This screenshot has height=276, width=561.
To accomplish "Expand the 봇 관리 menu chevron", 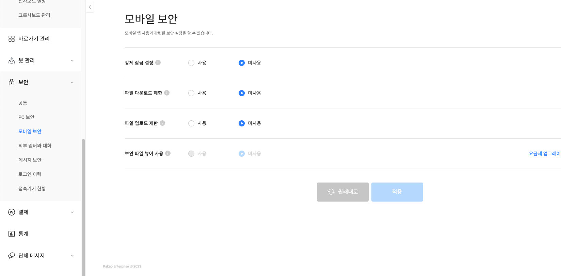I will 72,61.
